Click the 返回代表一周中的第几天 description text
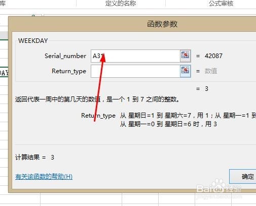The width and height of the screenshot is (256, 206). pos(97,99)
